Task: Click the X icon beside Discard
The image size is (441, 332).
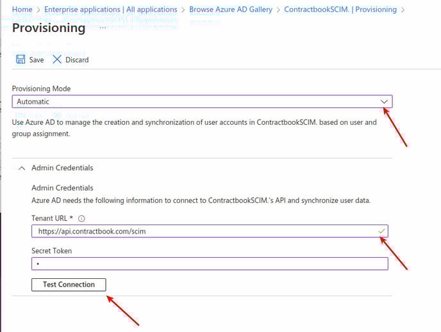Action: 57,59
